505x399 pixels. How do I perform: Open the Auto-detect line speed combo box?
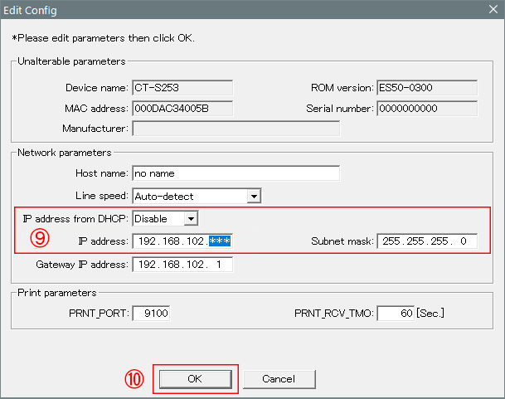click(197, 196)
